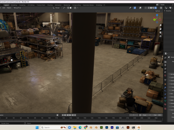Open the green Object Data properties tab
The height and width of the screenshot is (130, 174).
165,101
